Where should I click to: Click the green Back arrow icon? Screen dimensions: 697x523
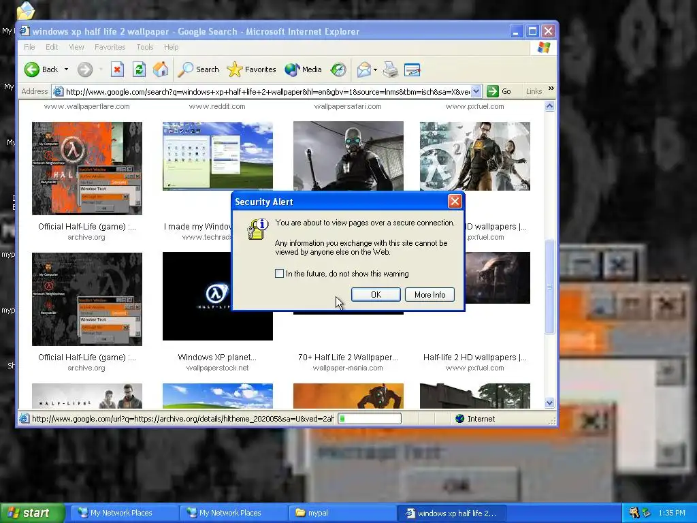pyautogui.click(x=31, y=69)
